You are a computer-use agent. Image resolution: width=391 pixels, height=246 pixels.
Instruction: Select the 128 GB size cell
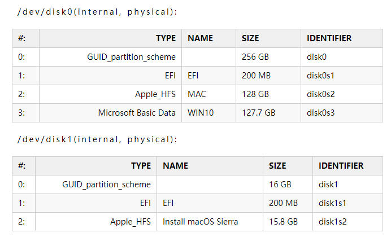coord(255,94)
